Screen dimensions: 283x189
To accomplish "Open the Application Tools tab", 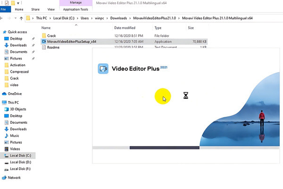I will (75, 9).
